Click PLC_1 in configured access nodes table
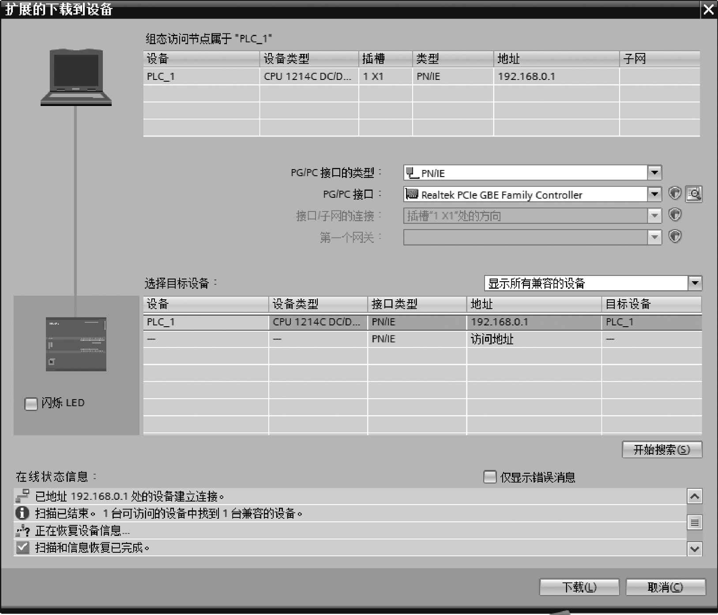This screenshot has width=718, height=615. pos(161,76)
